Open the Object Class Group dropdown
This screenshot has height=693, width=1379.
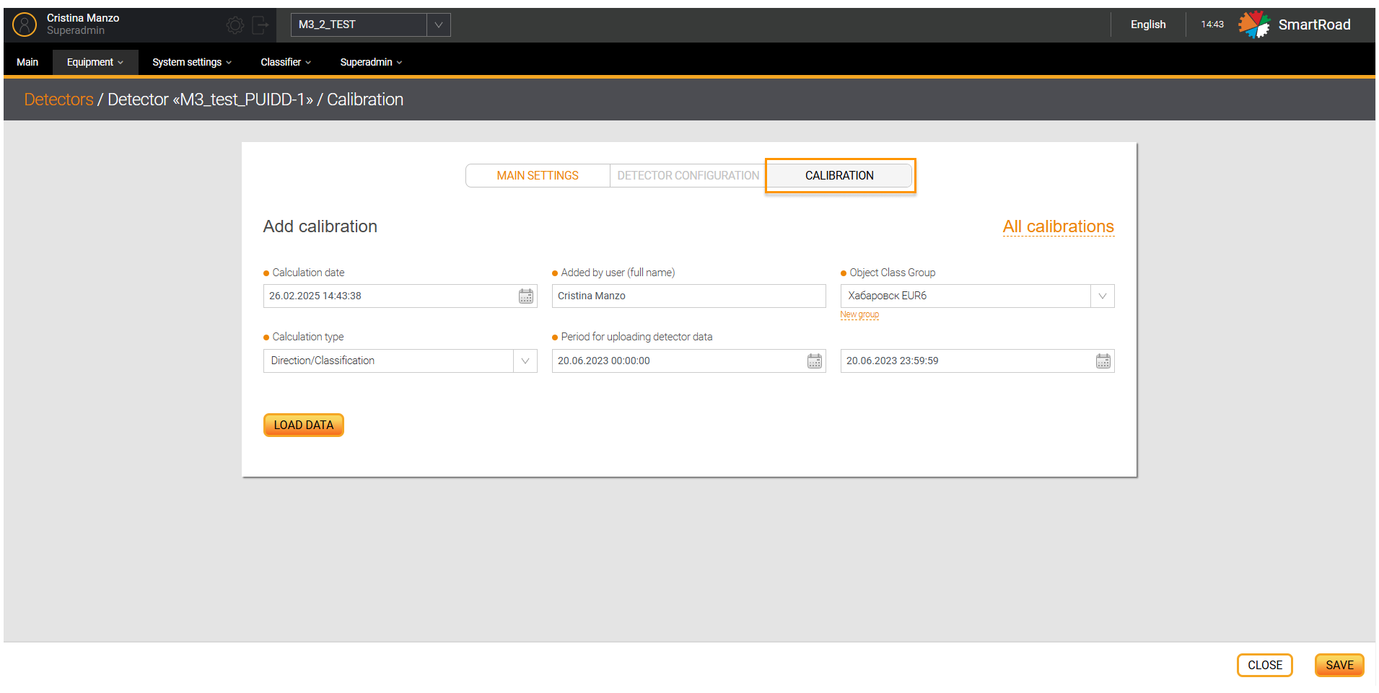tap(1102, 296)
